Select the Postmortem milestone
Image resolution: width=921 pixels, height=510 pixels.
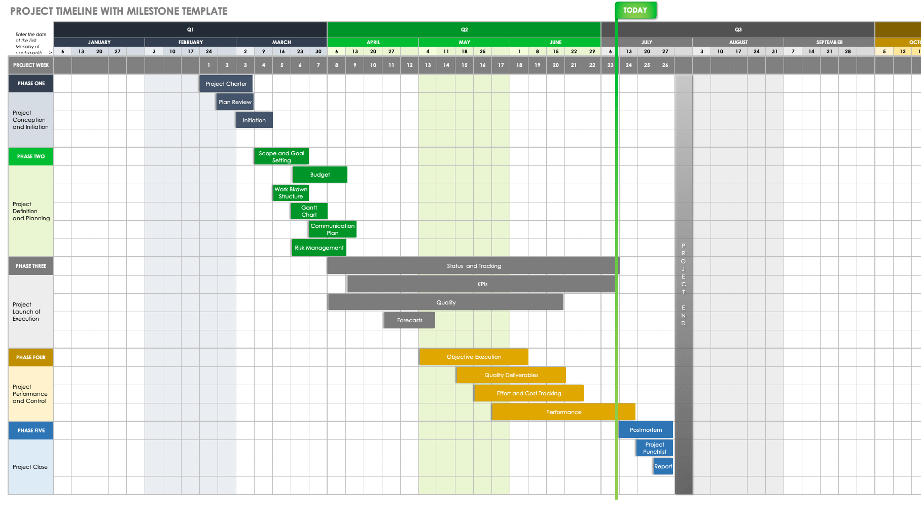click(x=645, y=429)
